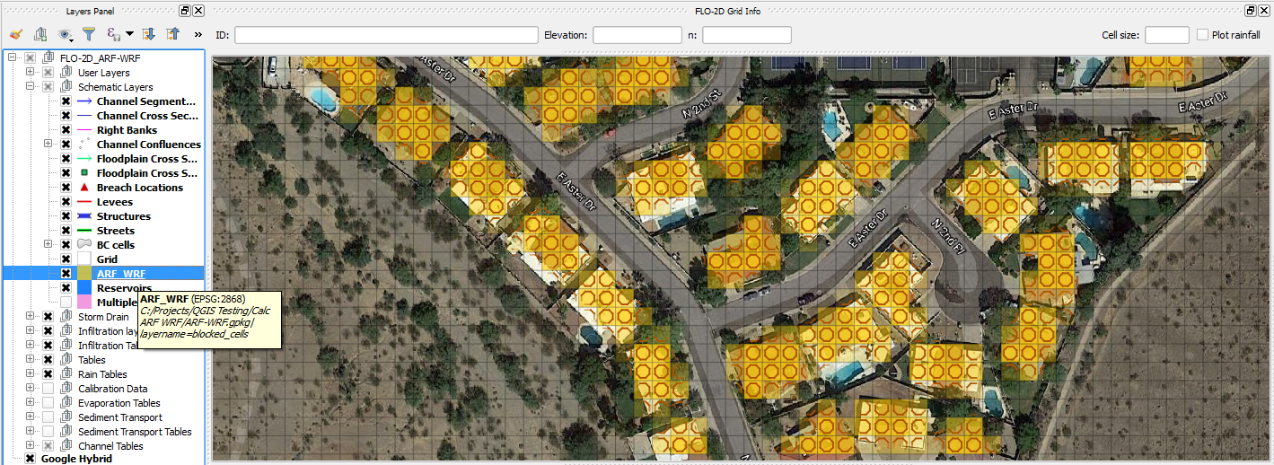
Task: Show the Calibration Data group
Action: pos(48,389)
